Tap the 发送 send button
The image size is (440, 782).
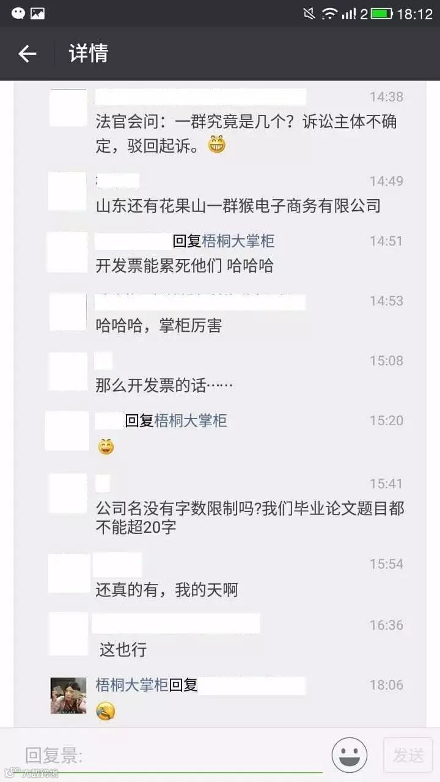coord(408,755)
